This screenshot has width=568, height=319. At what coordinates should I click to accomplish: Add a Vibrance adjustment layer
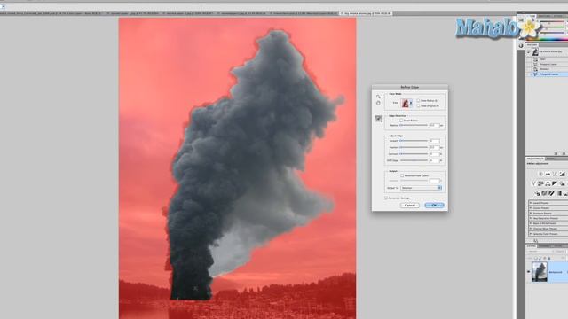pyautogui.click(x=533, y=183)
